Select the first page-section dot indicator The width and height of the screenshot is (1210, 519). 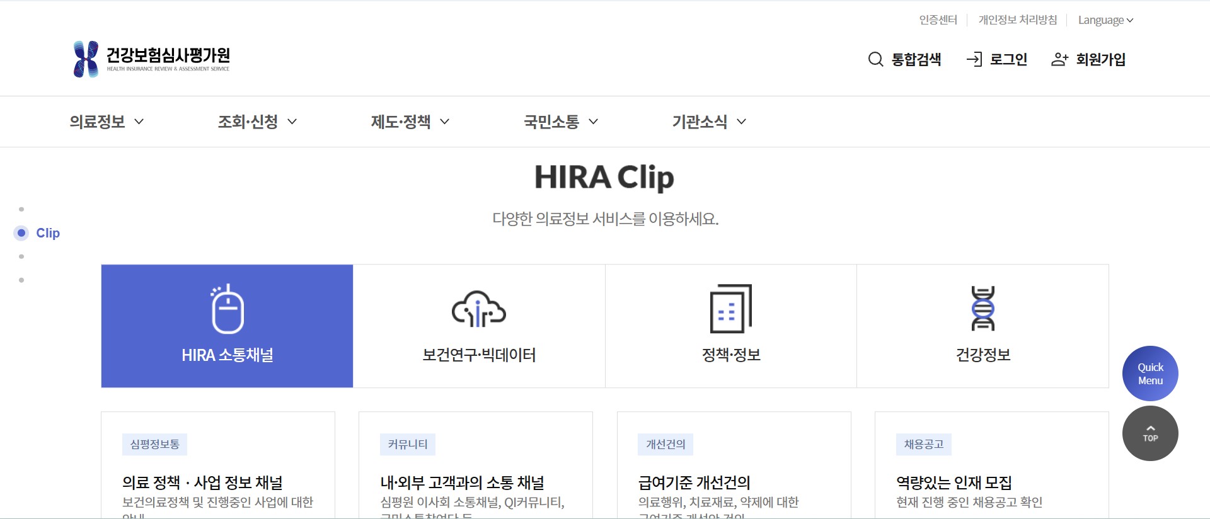pos(21,209)
